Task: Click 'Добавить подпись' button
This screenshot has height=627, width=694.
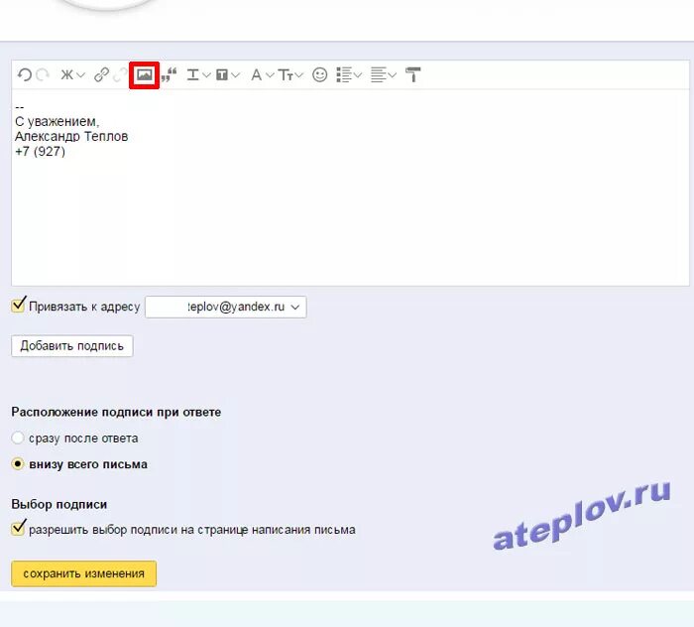Action: tap(72, 346)
